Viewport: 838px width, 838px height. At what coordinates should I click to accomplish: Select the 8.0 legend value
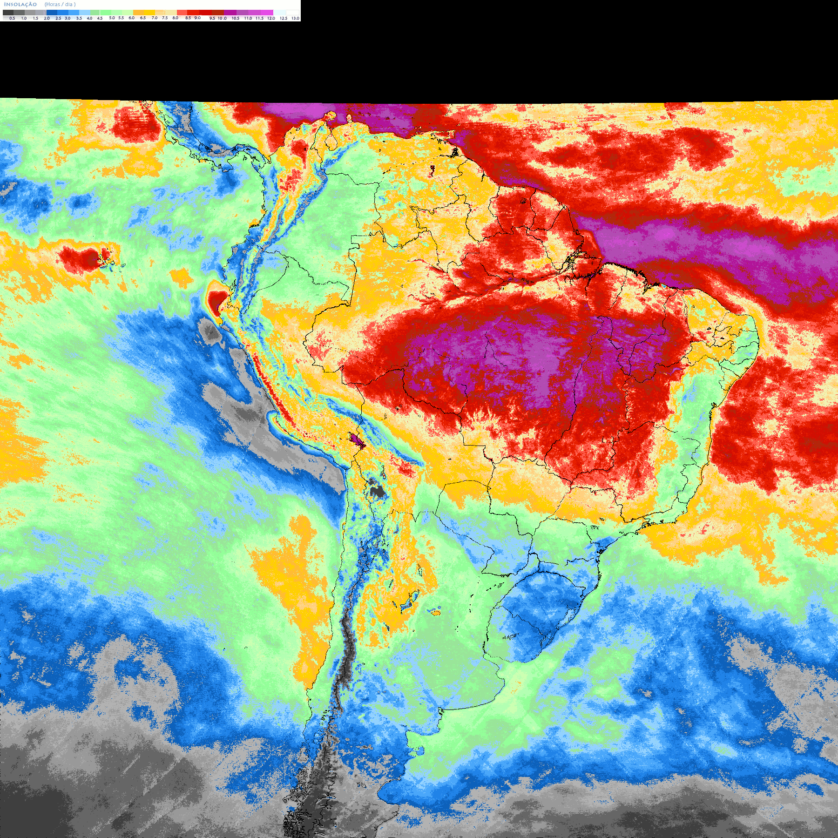(x=175, y=18)
